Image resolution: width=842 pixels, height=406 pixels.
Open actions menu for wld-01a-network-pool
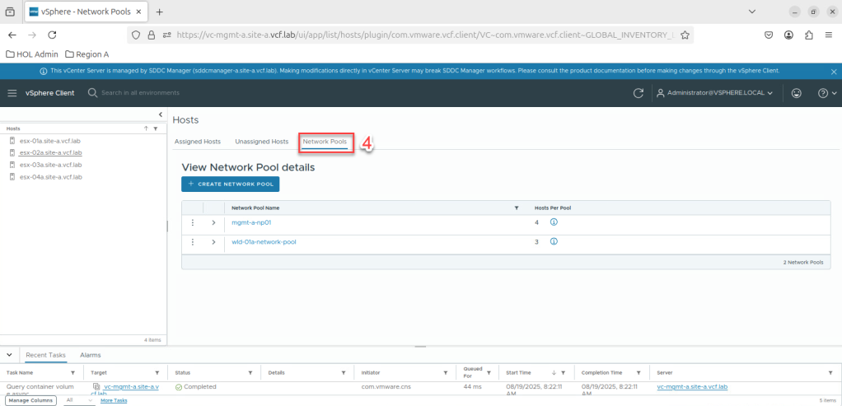(x=192, y=242)
